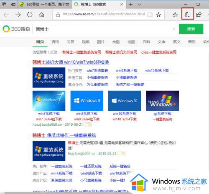The image size is (209, 194).
Task: Open a new tab with plus icon
Action: (x=131, y=5)
